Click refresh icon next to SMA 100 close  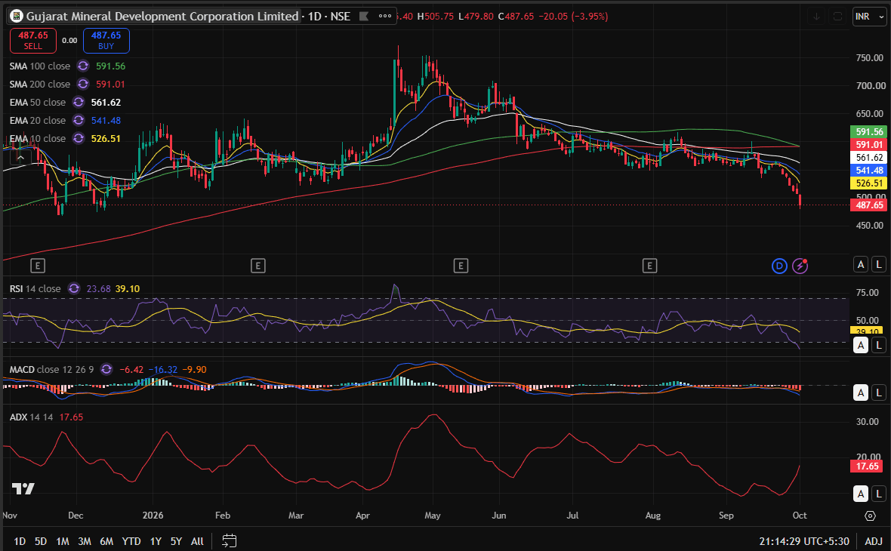pyautogui.click(x=83, y=66)
